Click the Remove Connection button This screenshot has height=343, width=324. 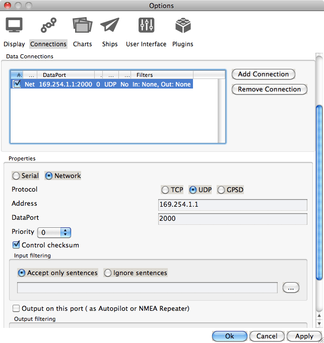[x=269, y=90]
